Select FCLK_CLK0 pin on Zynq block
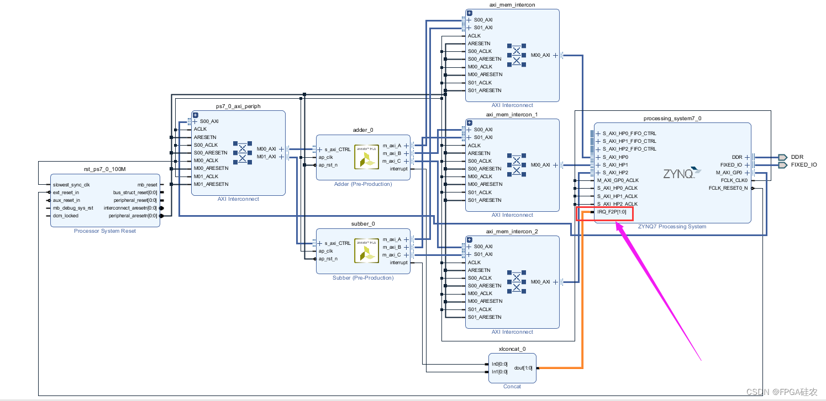The width and height of the screenshot is (826, 401). point(734,180)
